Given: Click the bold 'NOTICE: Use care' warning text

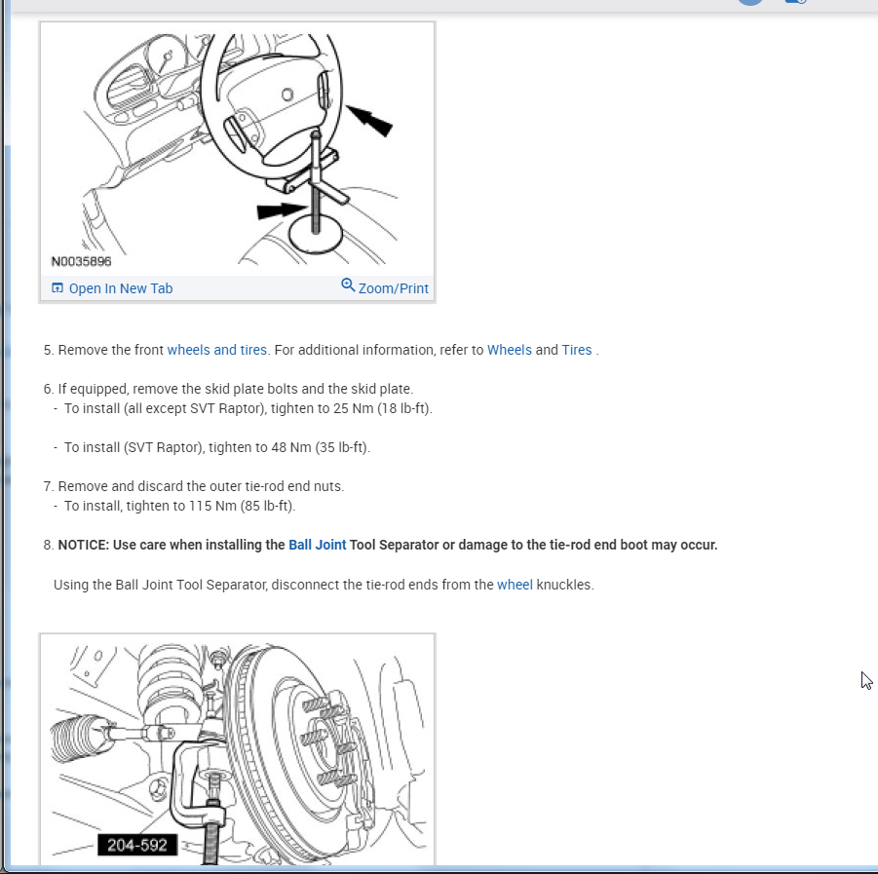Looking at the screenshot, I should (388, 545).
